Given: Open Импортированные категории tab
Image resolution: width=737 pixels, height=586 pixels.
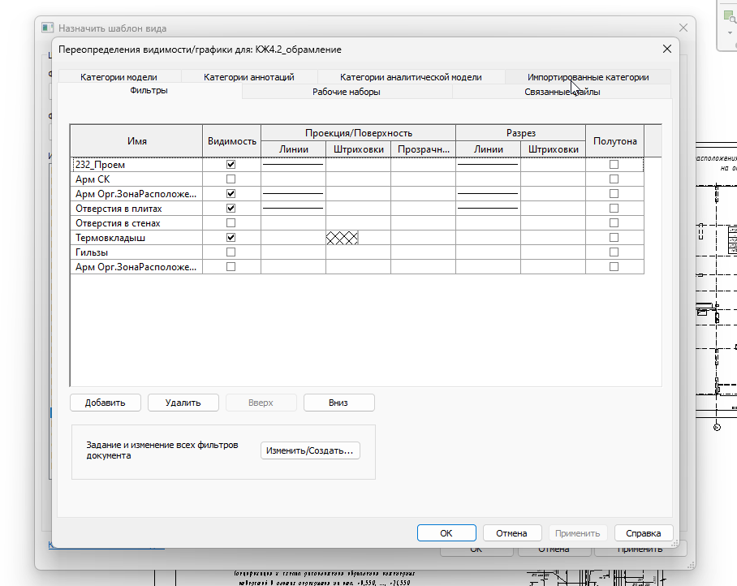Looking at the screenshot, I should pos(588,77).
